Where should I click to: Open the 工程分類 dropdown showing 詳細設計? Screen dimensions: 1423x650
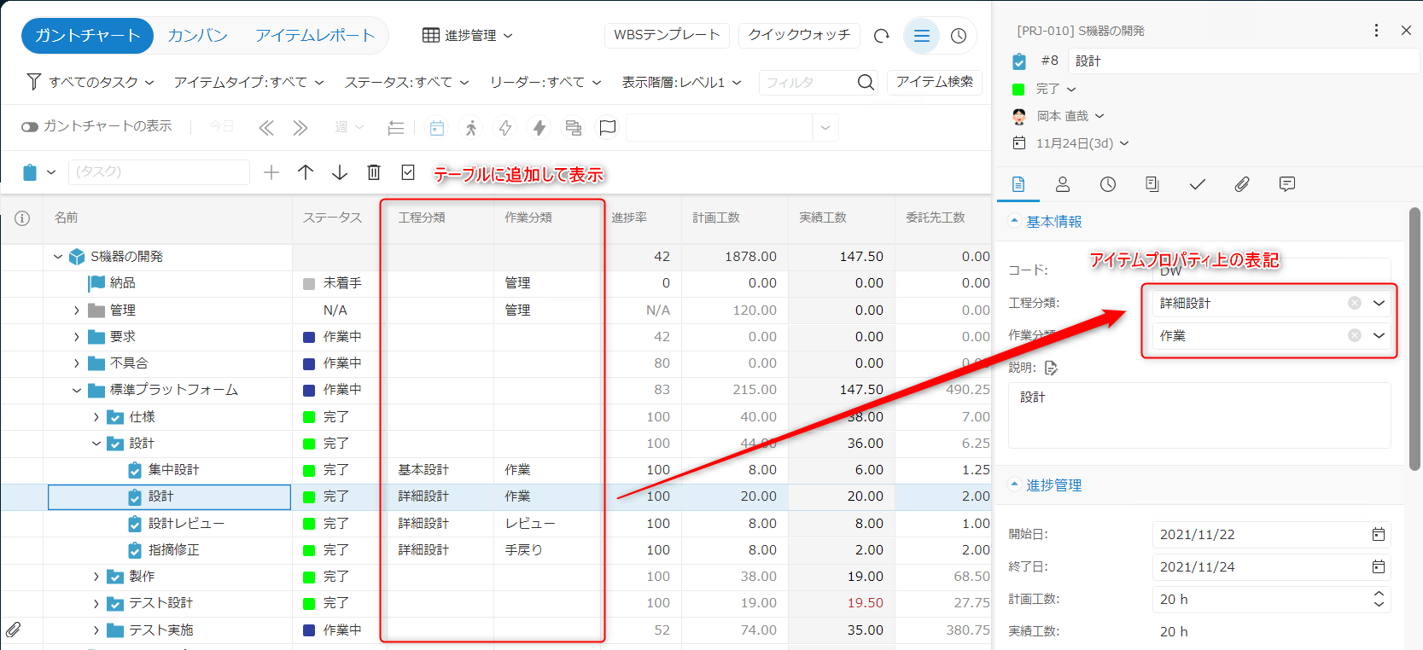(1379, 303)
